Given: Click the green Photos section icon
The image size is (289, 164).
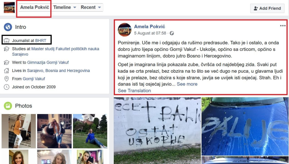Looking at the screenshot, I should 8,106.
